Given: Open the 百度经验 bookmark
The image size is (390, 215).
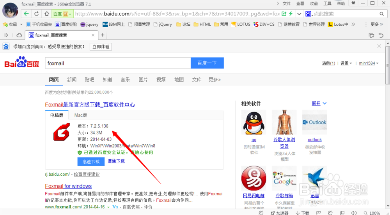Looking at the screenshot, I should point(66,24).
